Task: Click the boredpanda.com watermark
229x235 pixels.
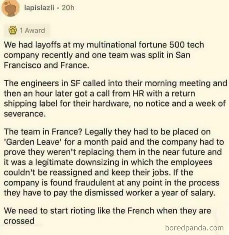Action: point(194,228)
